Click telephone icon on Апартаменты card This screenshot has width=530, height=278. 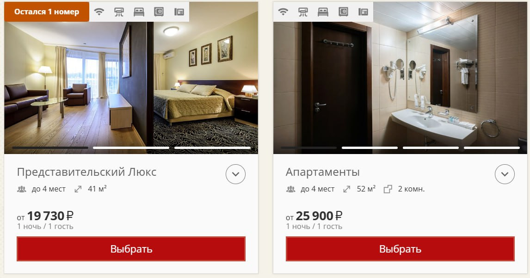[x=363, y=12]
